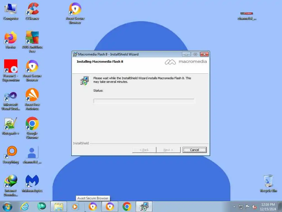Open the Windows Start button
This screenshot has width=282, height=212.
7,206
